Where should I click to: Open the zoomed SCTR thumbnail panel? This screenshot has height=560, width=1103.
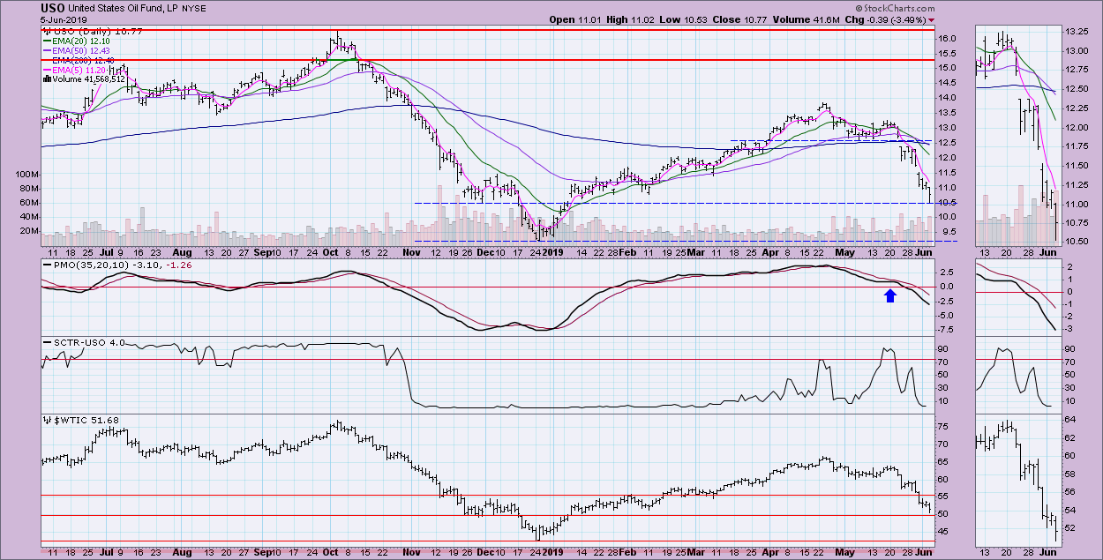[x=1017, y=375]
